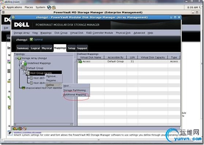The height and width of the screenshot is (145, 204).
Task: Collapse the Host Group racorp node
Action: click(x=23, y=73)
